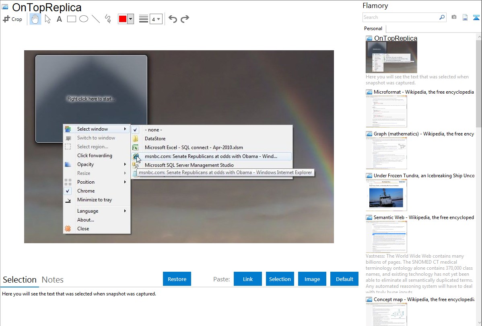Pick the text annotation tool
This screenshot has height=326, width=482.
coord(59,19)
